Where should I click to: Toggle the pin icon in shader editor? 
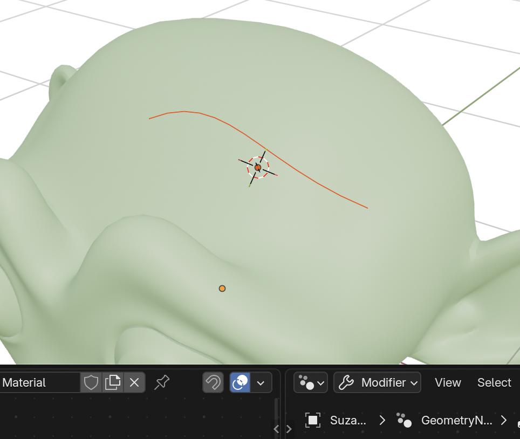tap(162, 382)
